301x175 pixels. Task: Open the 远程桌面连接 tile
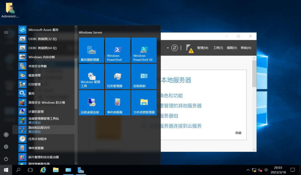pos(91,103)
